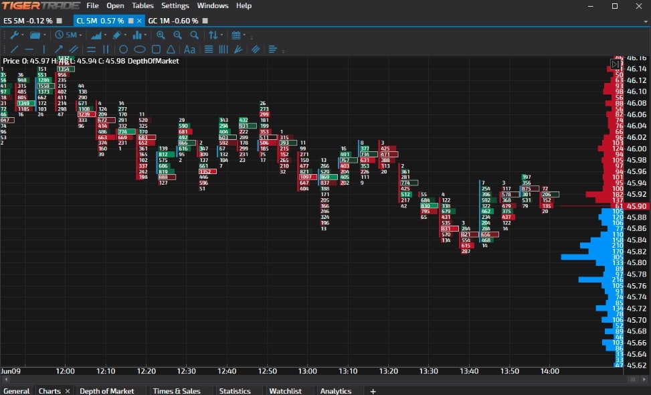Open the Tables menu

143,5
